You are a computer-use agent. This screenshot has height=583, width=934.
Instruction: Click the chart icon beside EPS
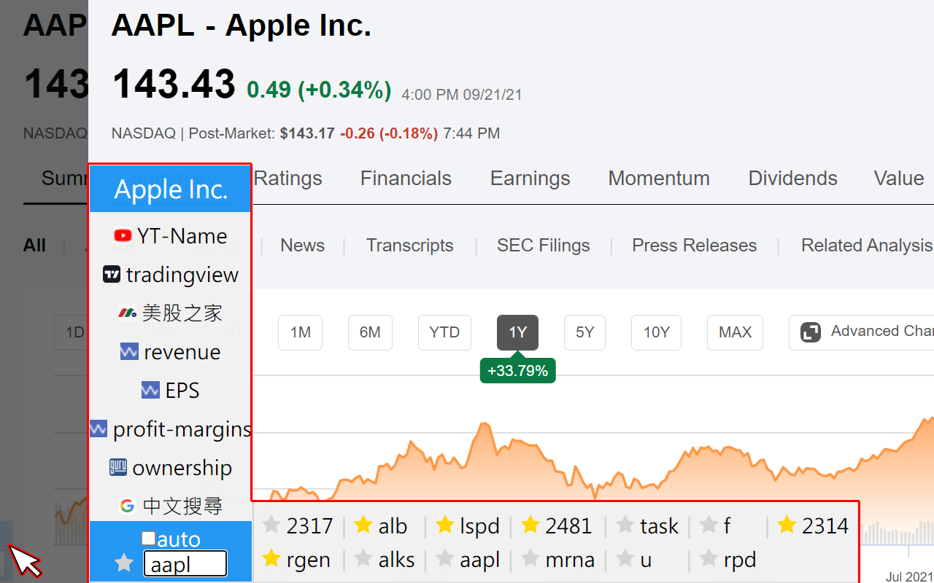coord(150,391)
